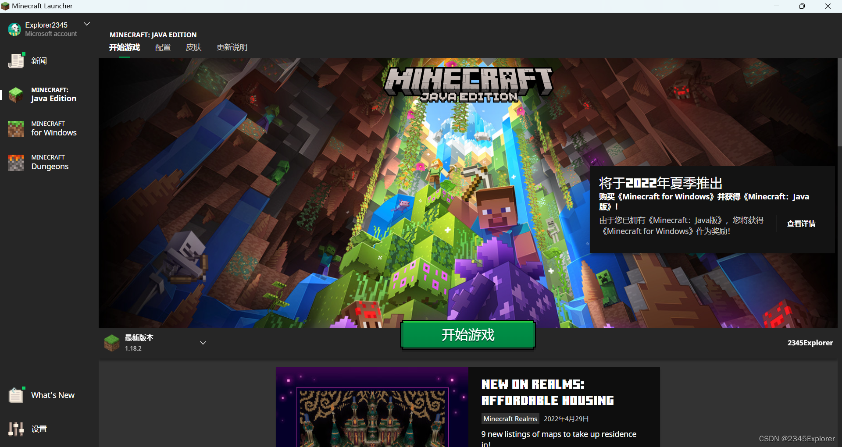The image size is (842, 447).
Task: Click the Minecraft Launcher title bar icon
Action: point(5,6)
